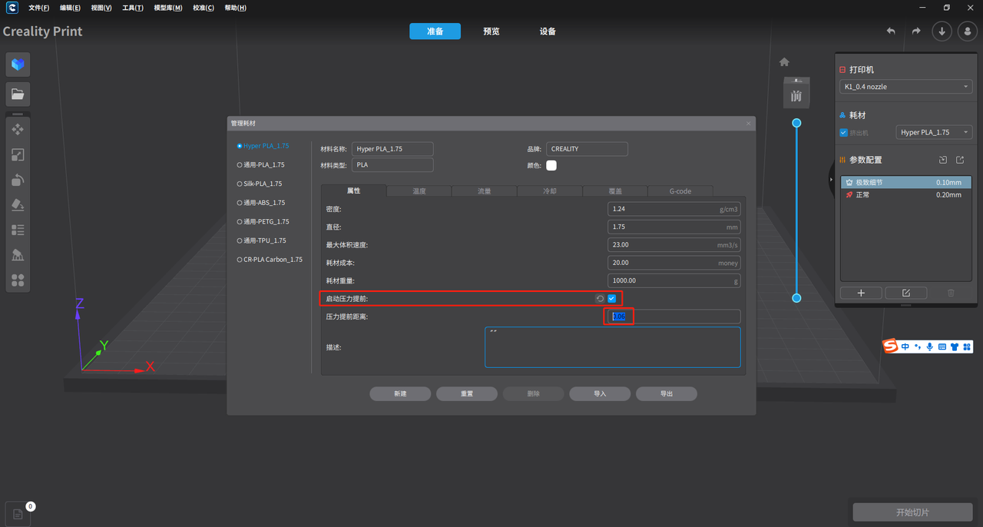This screenshot has width=983, height=527.
Task: Click the Sogou microphone voice input icon
Action: [930, 347]
